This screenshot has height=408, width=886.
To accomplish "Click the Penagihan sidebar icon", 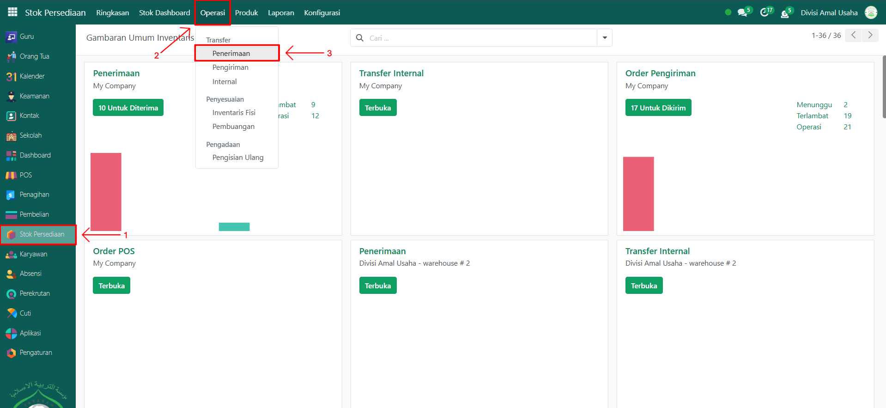I will pyautogui.click(x=11, y=195).
